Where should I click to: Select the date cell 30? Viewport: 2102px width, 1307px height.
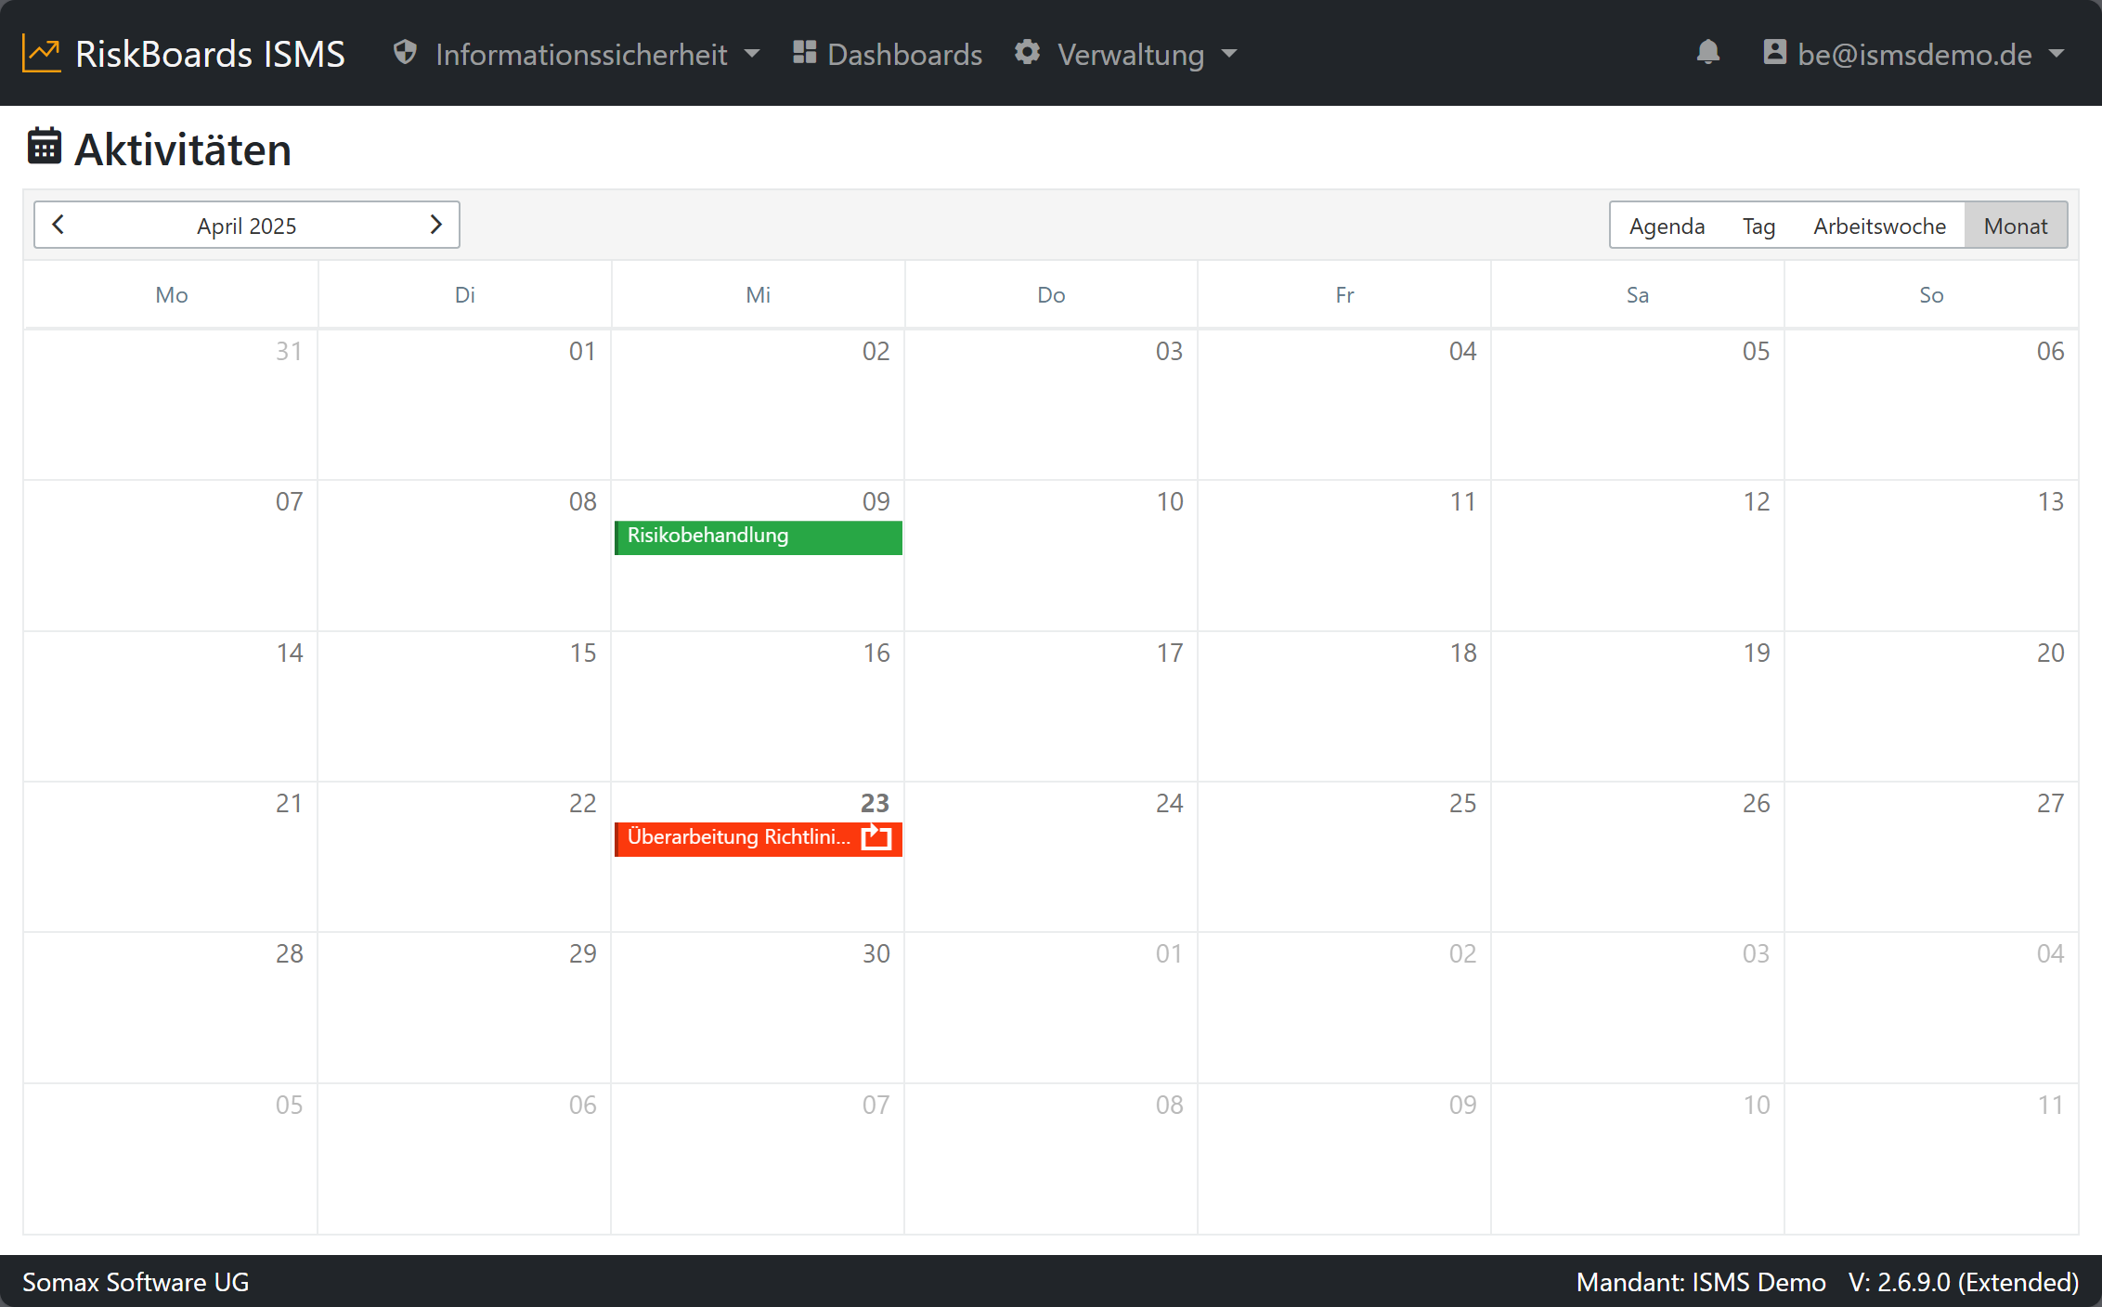click(x=759, y=1007)
